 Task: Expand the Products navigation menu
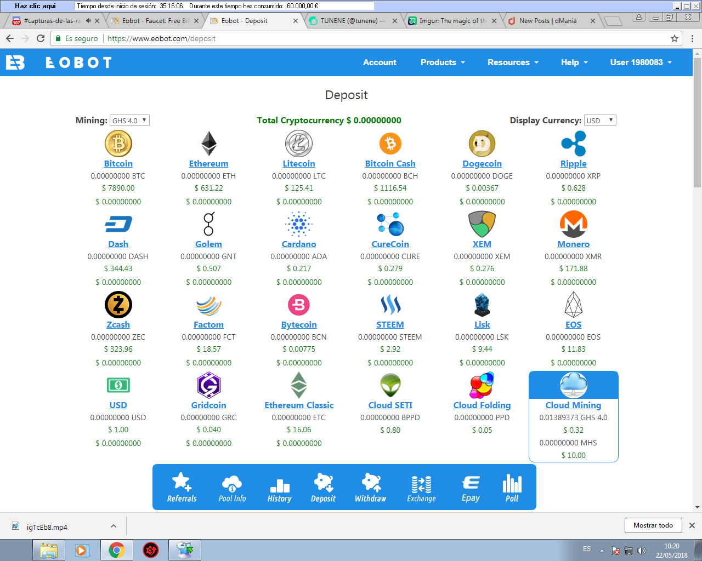tap(443, 62)
